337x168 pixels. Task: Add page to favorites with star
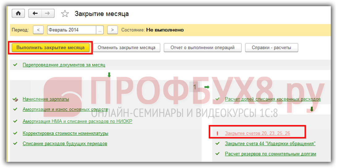[65, 14]
